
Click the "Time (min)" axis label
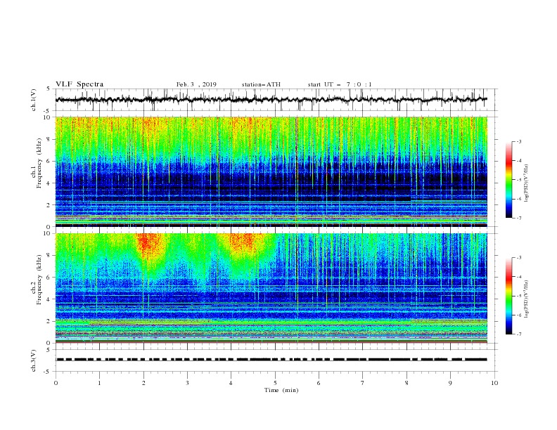point(281,390)
